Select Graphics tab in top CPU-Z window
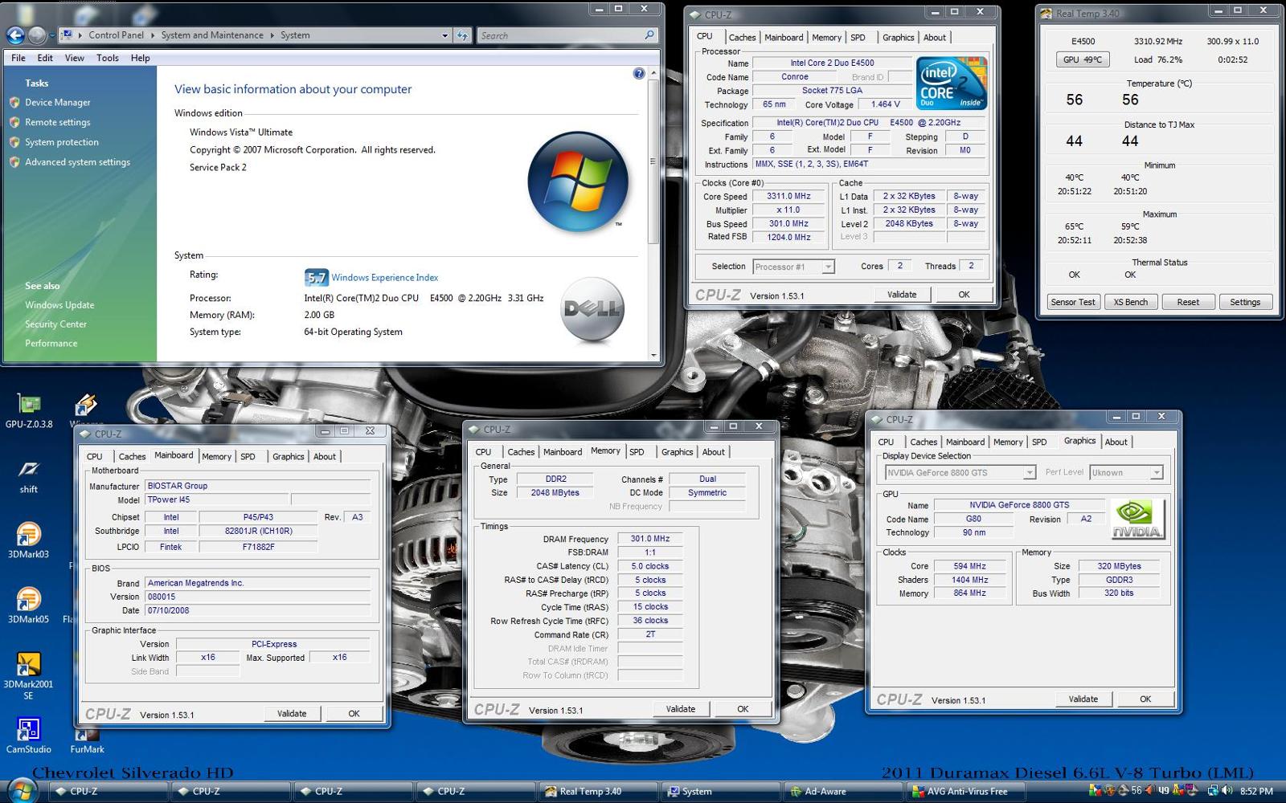This screenshot has height=803, width=1286. [x=898, y=38]
